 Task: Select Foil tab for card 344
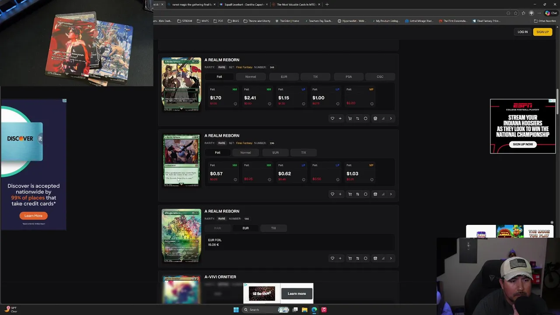tap(219, 77)
